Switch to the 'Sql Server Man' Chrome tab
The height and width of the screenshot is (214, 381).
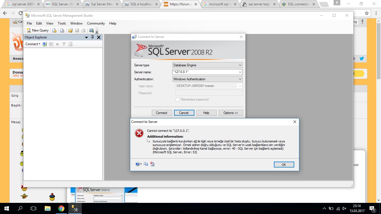pyautogui.click(x=102, y=4)
